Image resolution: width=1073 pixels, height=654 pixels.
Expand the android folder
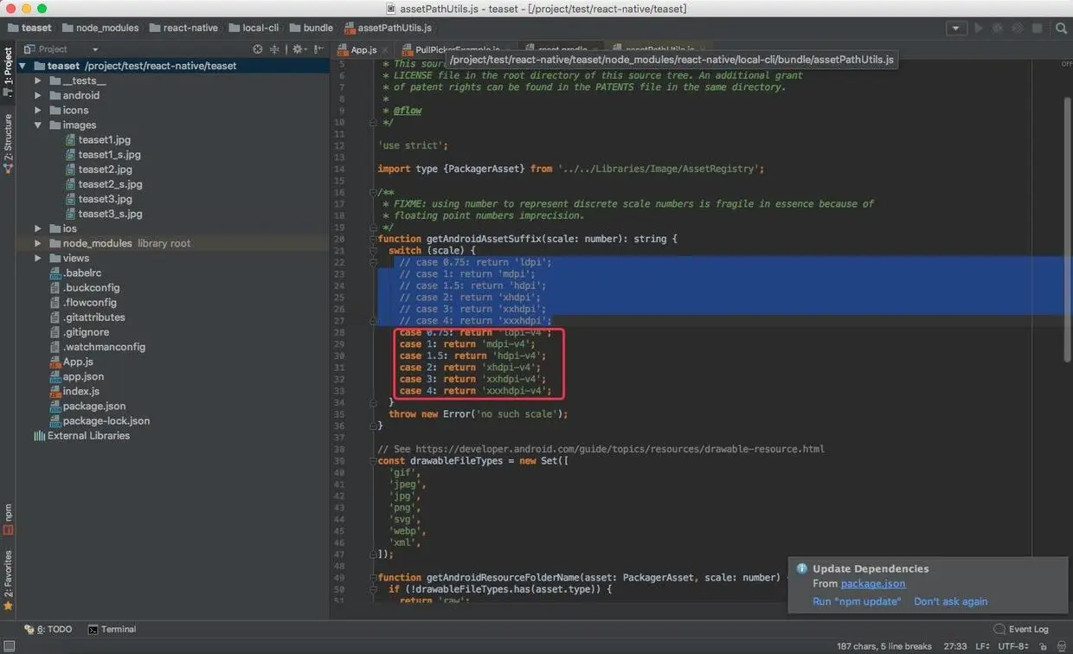[x=38, y=95]
